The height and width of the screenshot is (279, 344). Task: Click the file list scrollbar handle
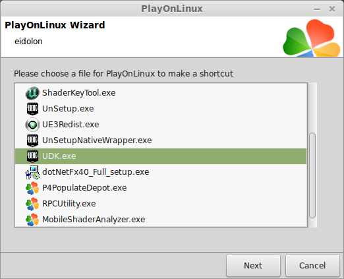coord(312,175)
